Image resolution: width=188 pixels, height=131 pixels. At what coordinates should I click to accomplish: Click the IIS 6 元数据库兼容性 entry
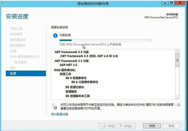coord(85,82)
